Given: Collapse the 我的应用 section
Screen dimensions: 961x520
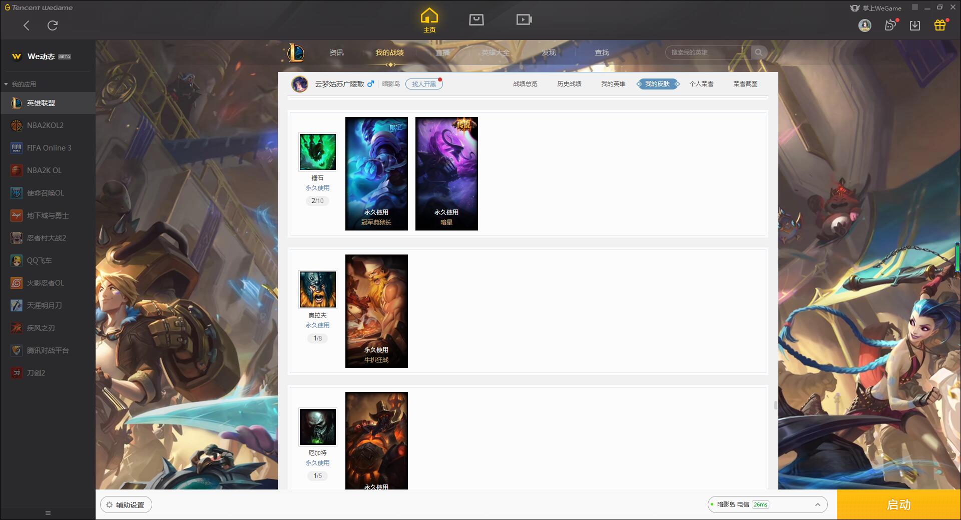Looking at the screenshot, I should coord(20,84).
